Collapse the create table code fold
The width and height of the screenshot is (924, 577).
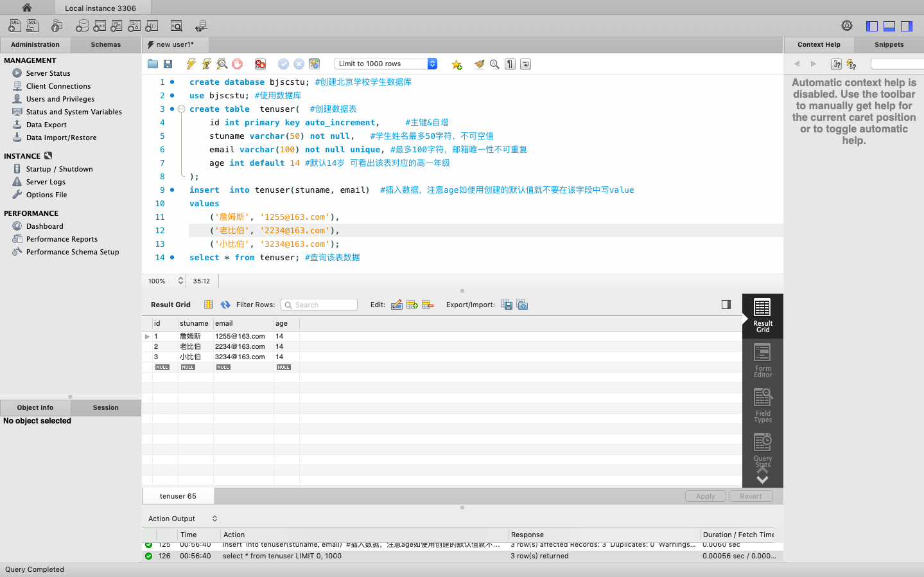coord(182,109)
